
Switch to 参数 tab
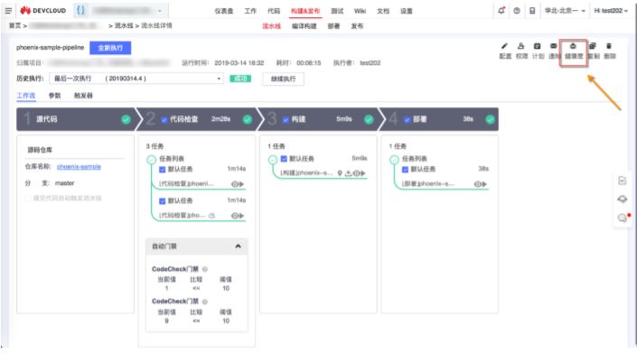54,96
